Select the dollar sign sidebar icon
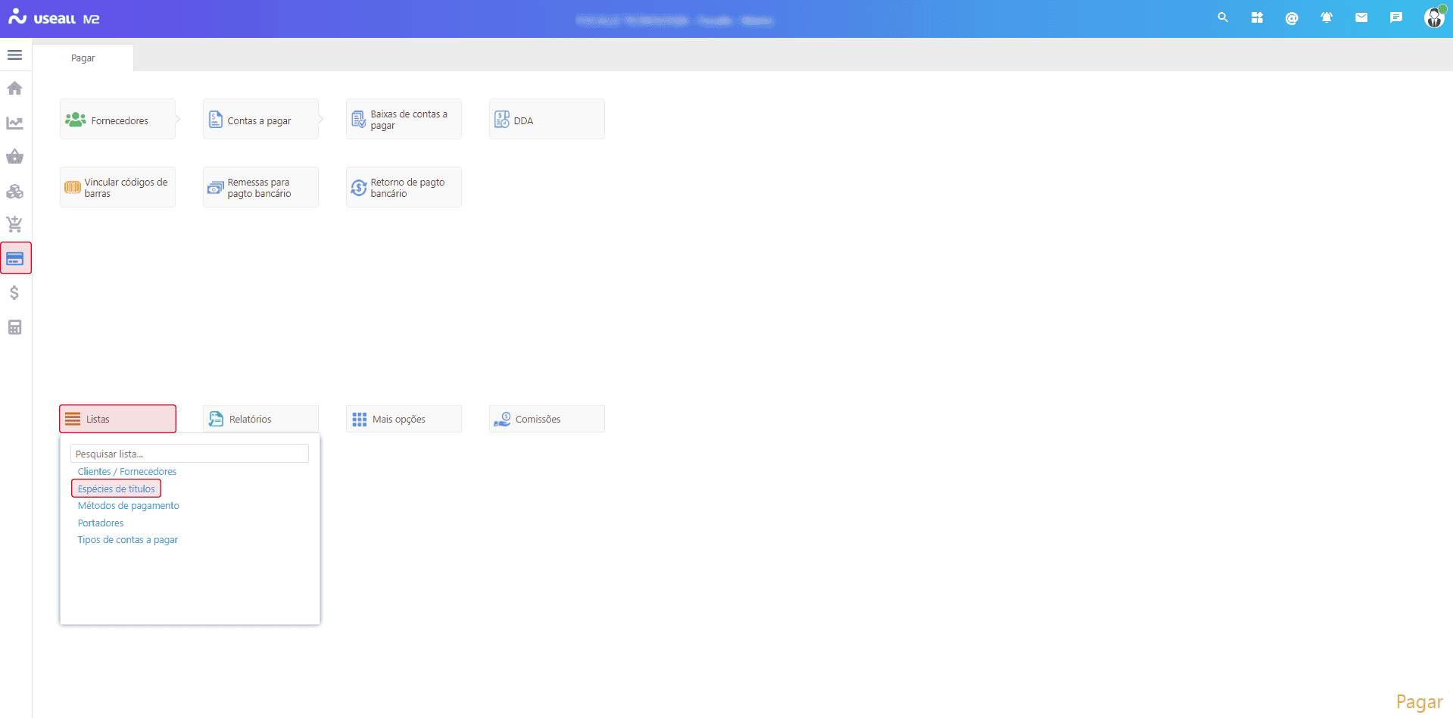 pos(14,293)
